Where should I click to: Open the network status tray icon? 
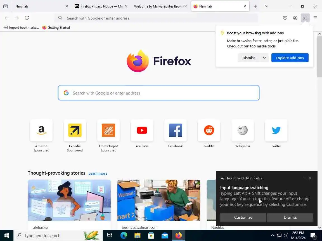279,235
